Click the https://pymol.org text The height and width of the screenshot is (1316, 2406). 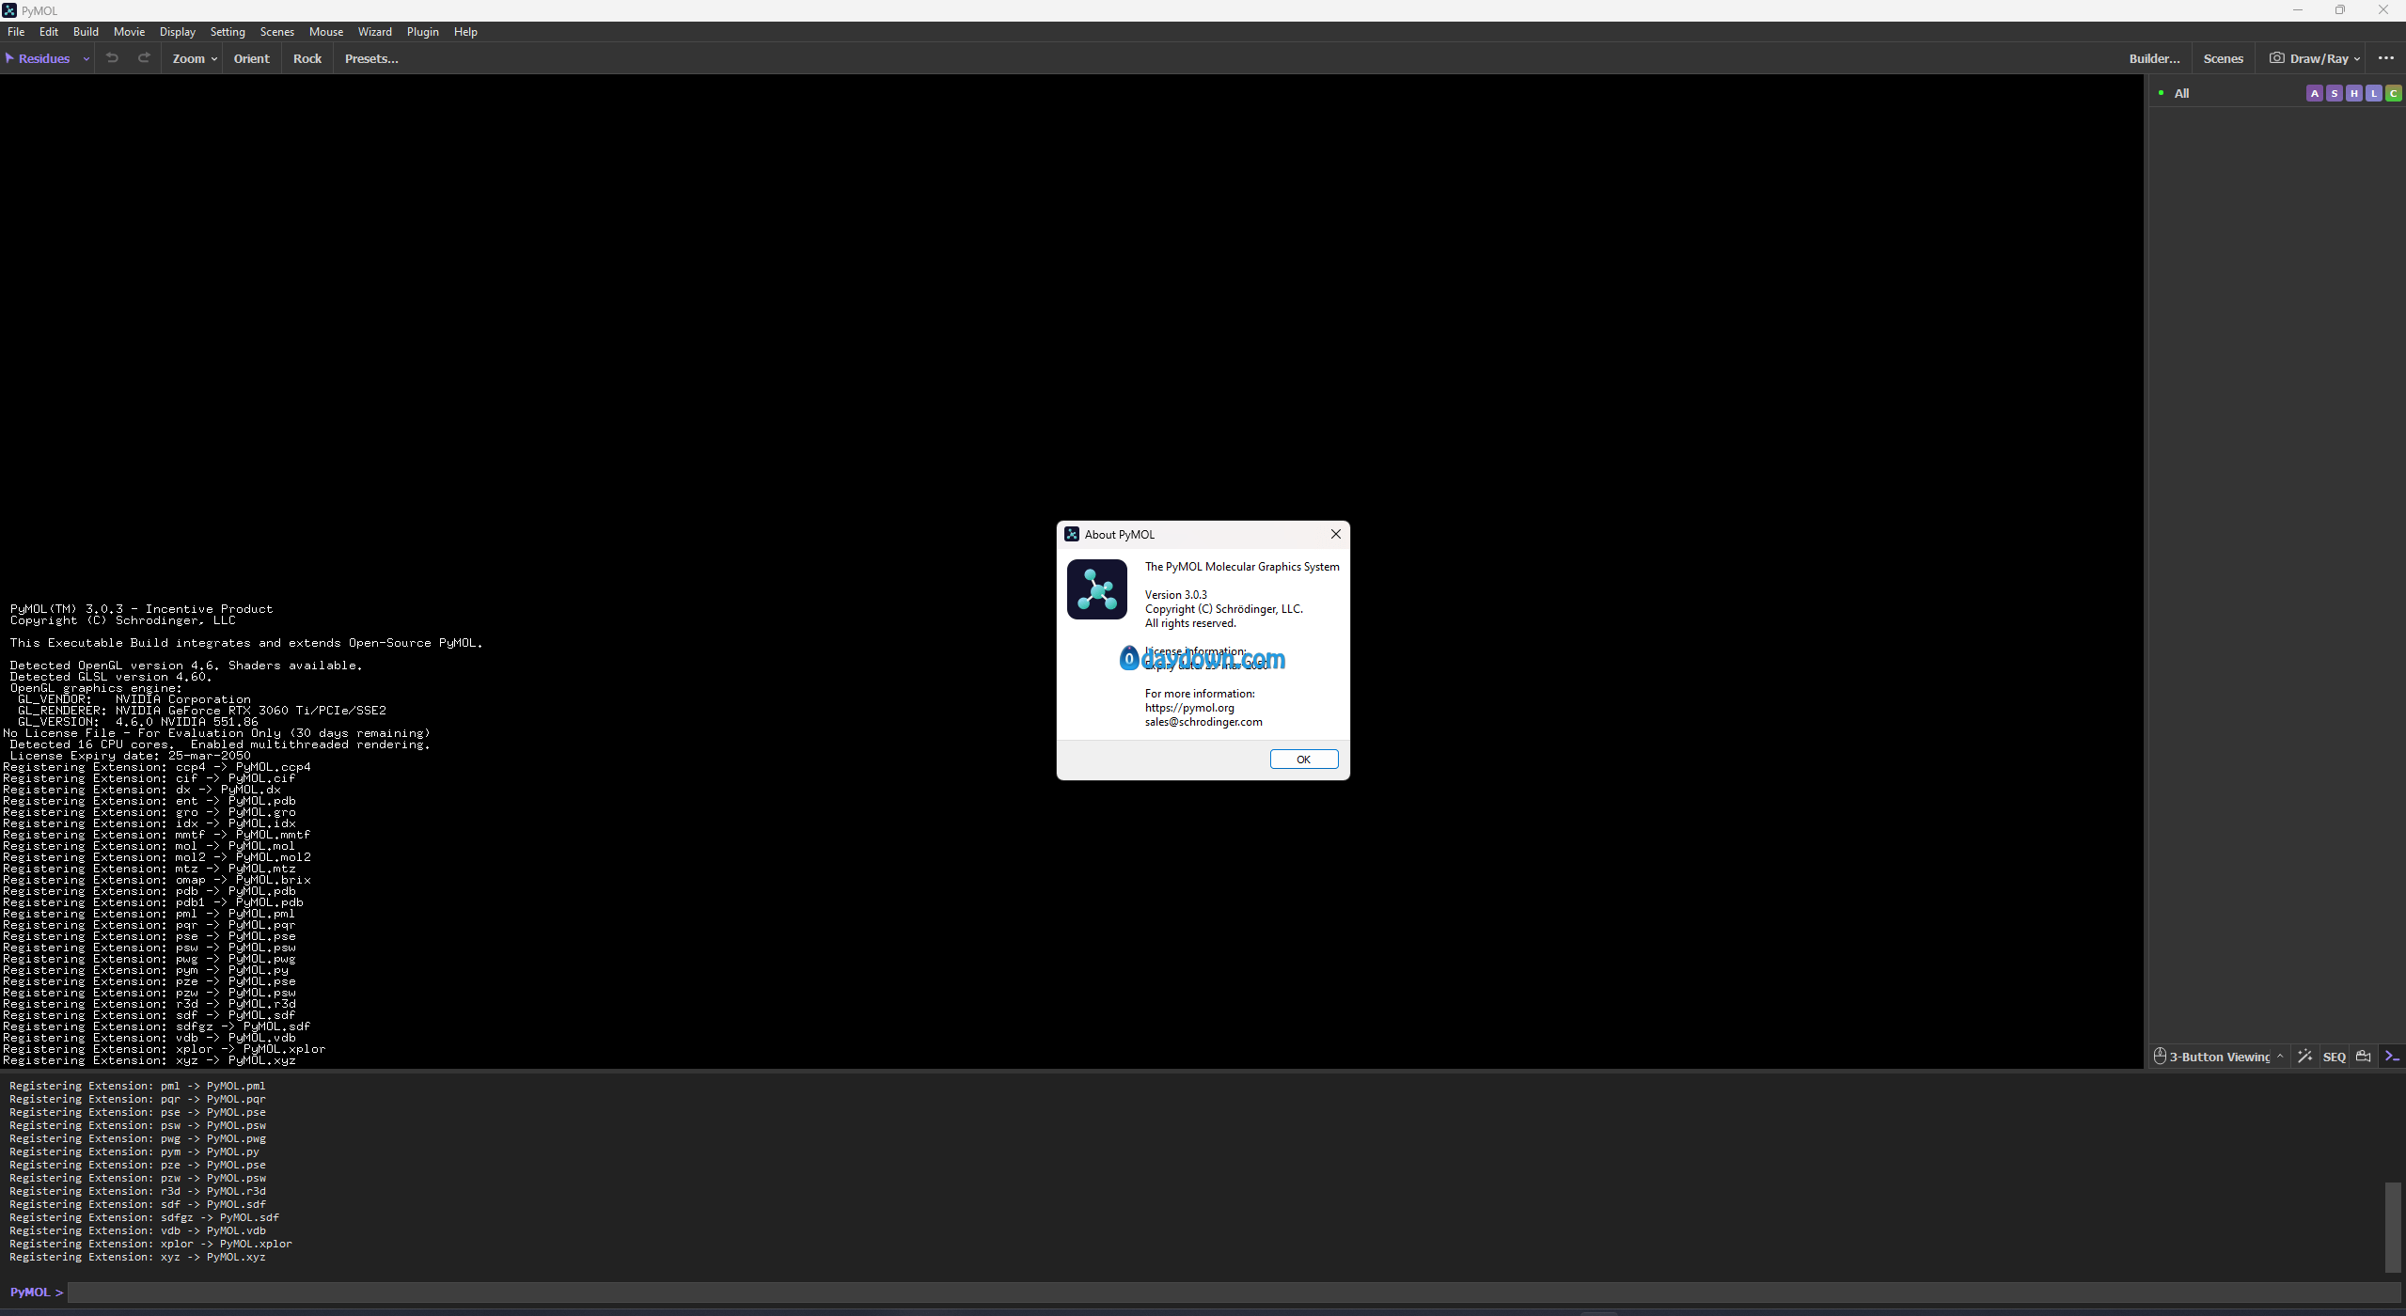1189,708
